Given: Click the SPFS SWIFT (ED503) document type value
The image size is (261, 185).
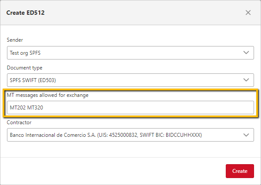Looking at the screenshot, I should pos(33,80).
